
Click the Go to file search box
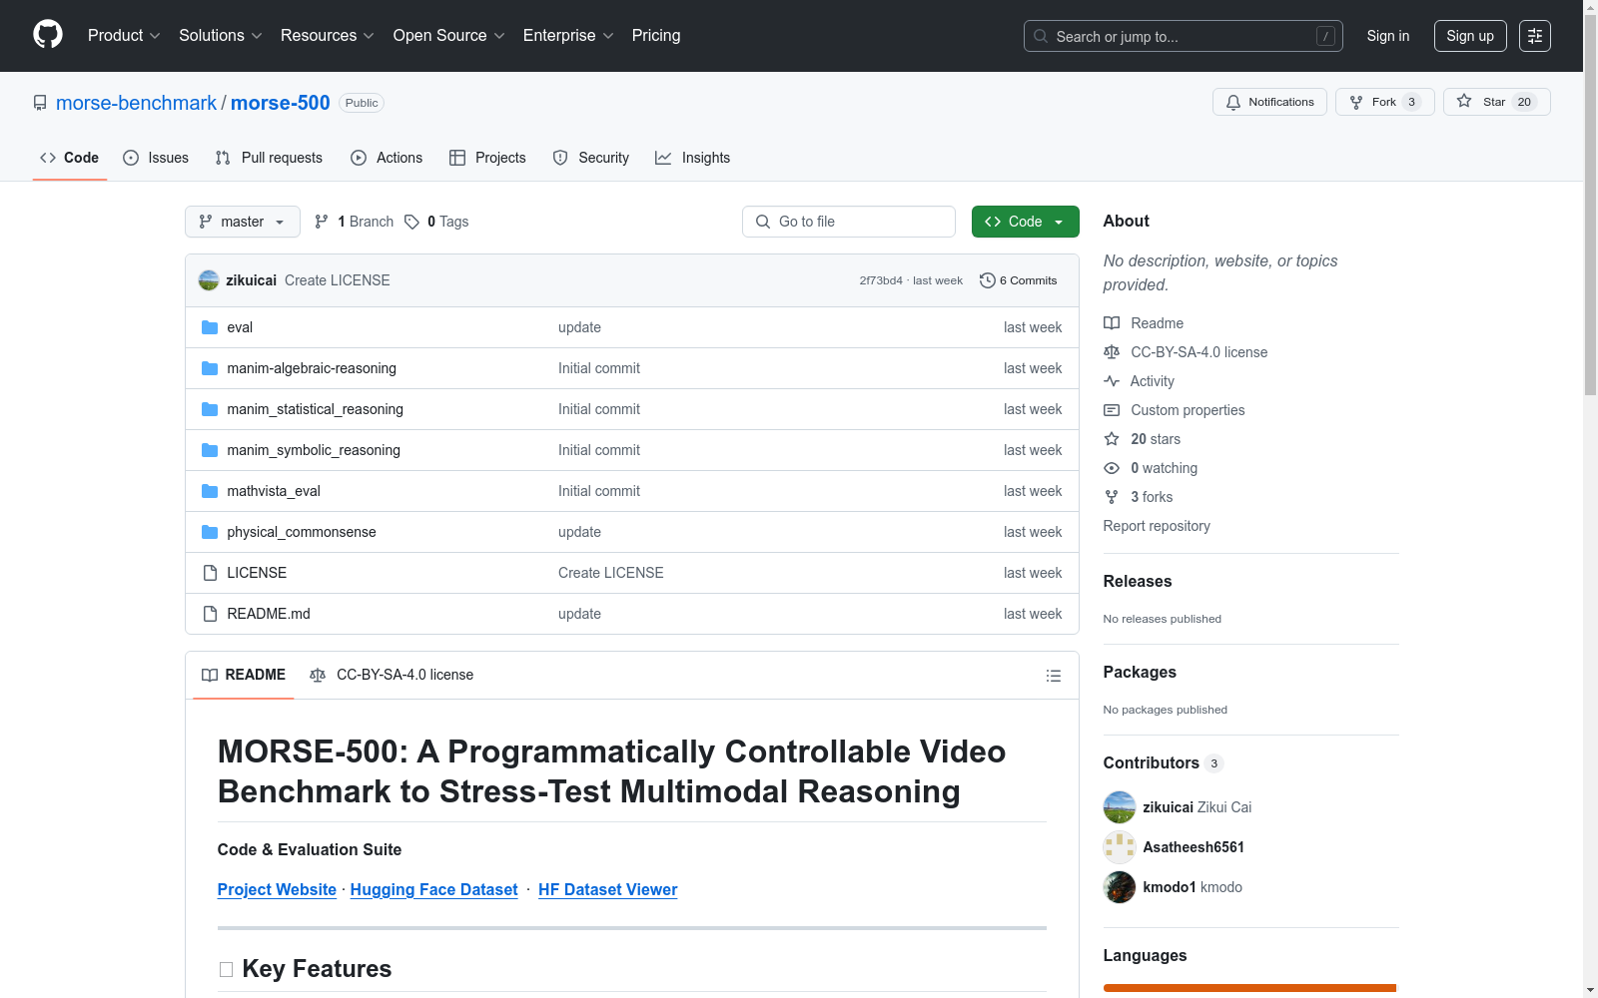(x=849, y=222)
